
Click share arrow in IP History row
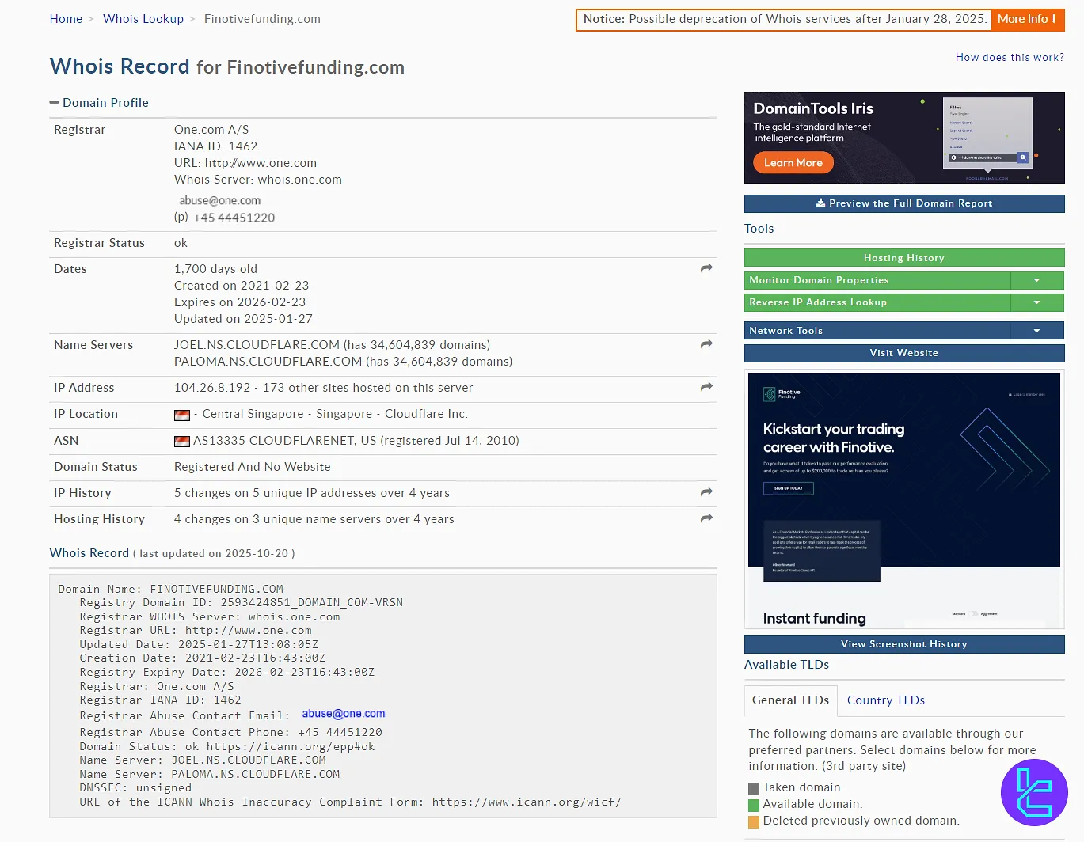tap(706, 493)
